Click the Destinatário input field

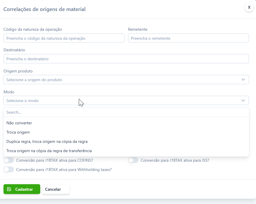(x=126, y=59)
